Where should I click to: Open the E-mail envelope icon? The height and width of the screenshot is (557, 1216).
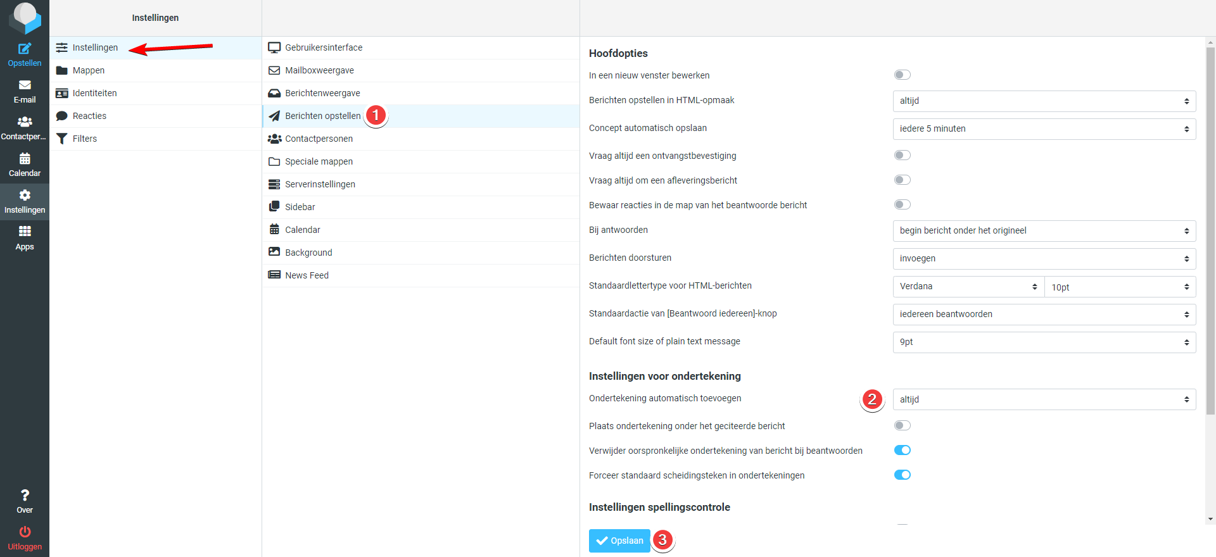(x=25, y=85)
